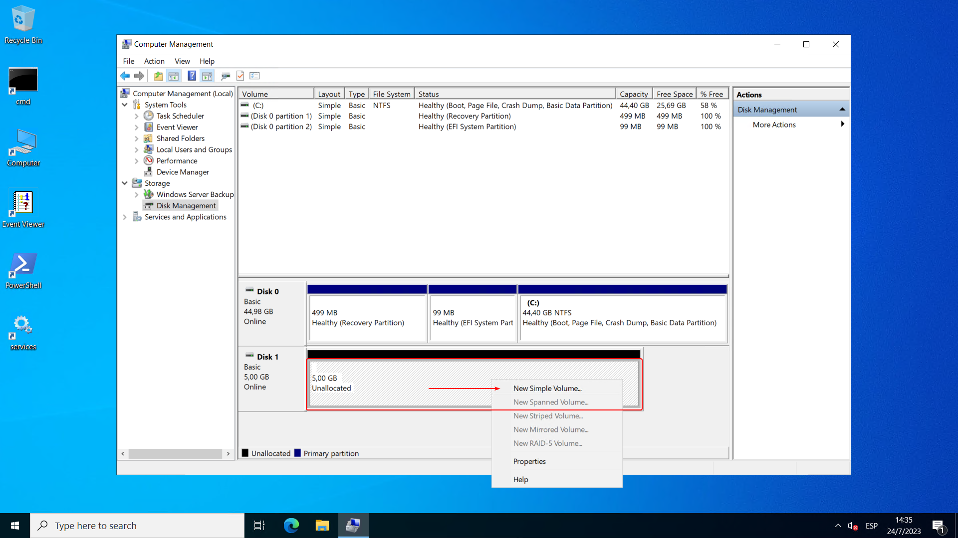Screen dimensions: 958x538
Task: Click the checkmark document toolbar icon
Action: (x=240, y=76)
